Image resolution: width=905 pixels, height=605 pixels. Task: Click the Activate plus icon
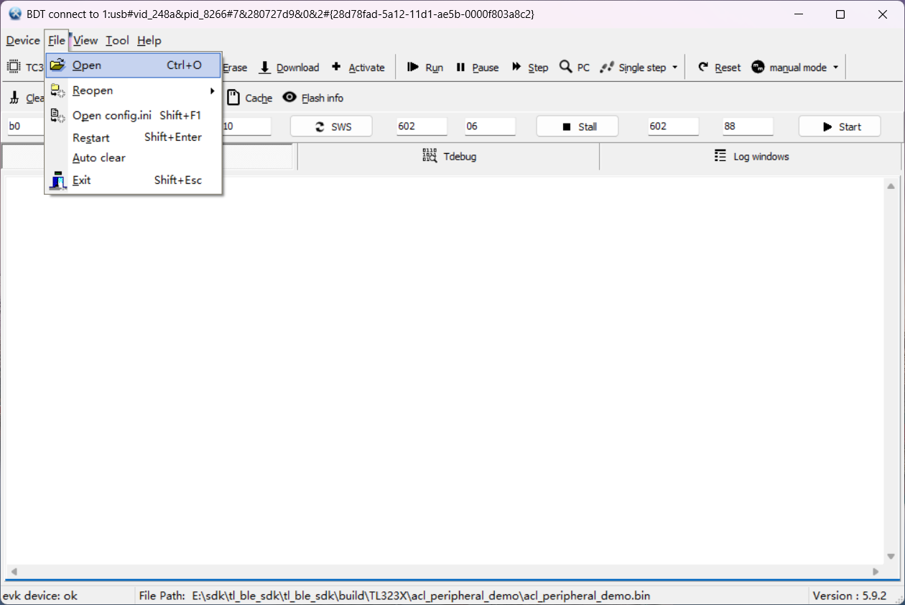336,67
